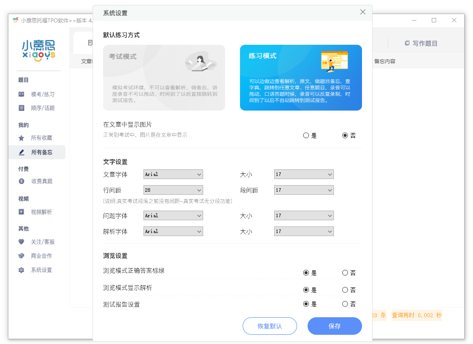Image resolution: width=473 pixels, height=344 pixels.
Task: Click the 正常到考试中 image hint text
Action: (145, 135)
